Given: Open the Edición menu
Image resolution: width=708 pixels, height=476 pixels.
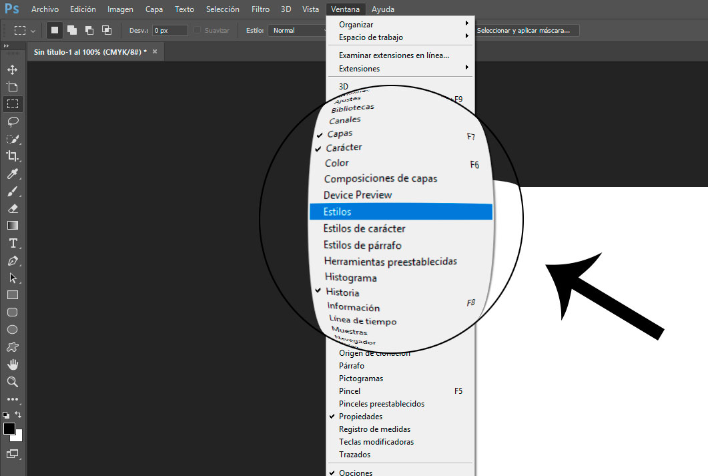Looking at the screenshot, I should click(x=83, y=9).
